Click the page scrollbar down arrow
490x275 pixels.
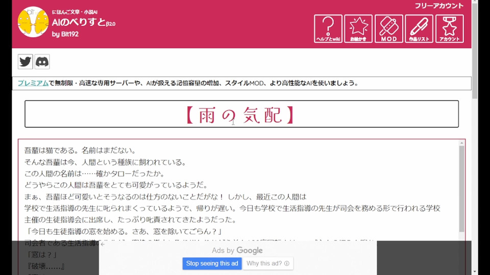pos(475,272)
